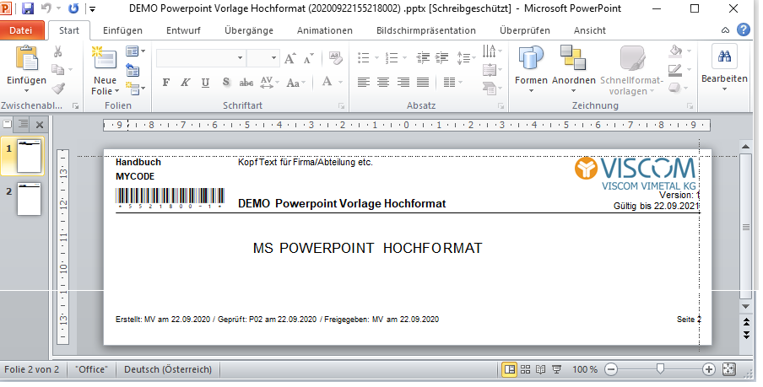
Task: Open PowerPoint help via the question mark
Action: pos(743,30)
